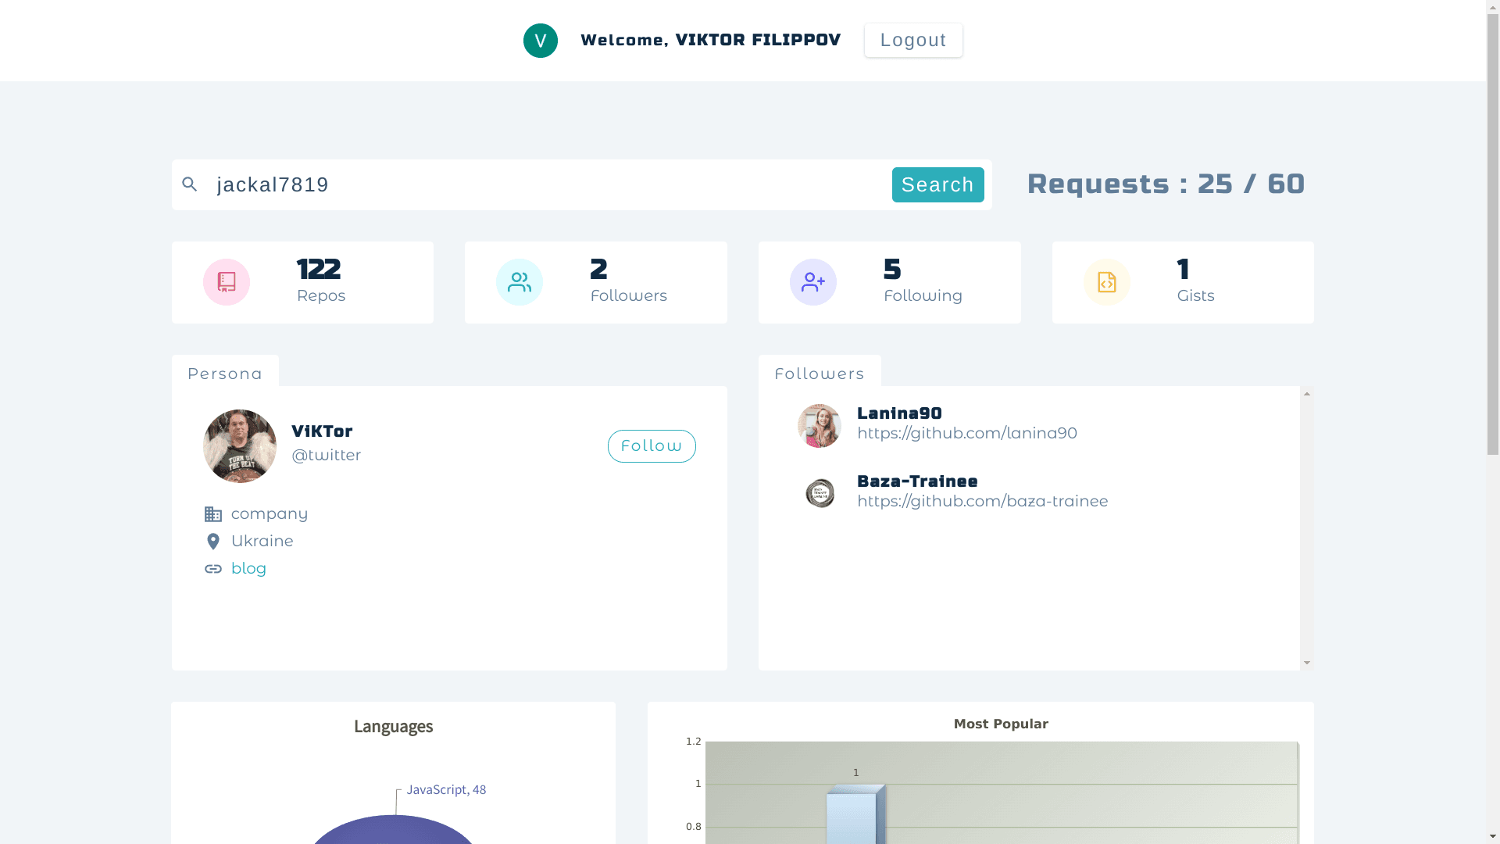Click the Followers list scroll-down arrow
The width and height of the screenshot is (1500, 844).
(1307, 663)
